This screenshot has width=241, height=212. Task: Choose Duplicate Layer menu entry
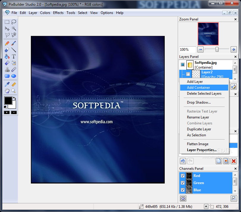(204, 129)
